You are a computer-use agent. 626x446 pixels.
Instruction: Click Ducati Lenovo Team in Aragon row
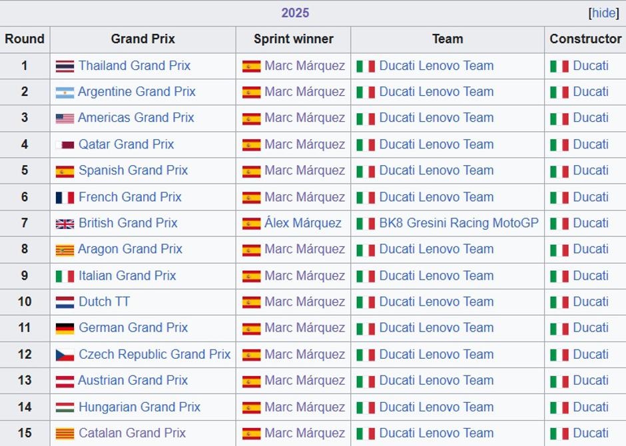tap(436, 249)
